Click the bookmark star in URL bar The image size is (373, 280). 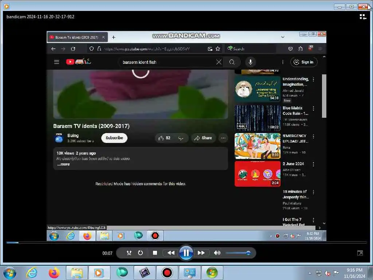tap(218, 49)
